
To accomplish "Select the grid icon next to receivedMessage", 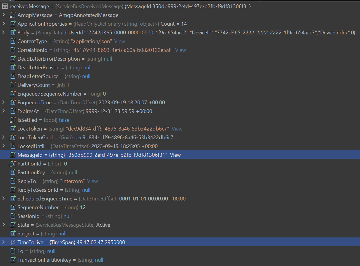I will pyautogui.click(x=5, y=6).
